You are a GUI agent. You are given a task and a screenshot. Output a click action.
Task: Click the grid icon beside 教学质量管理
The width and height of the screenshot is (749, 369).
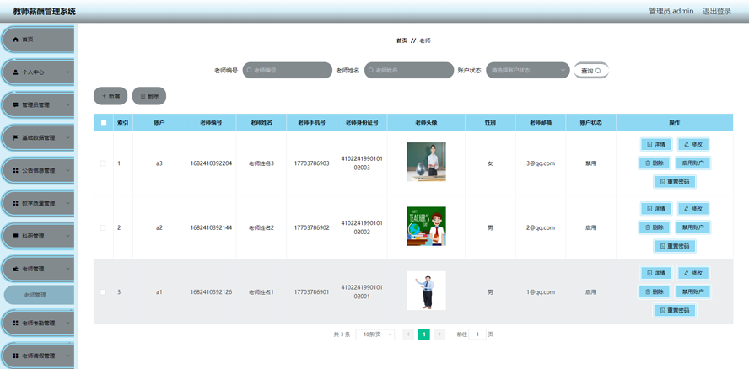pyautogui.click(x=15, y=203)
